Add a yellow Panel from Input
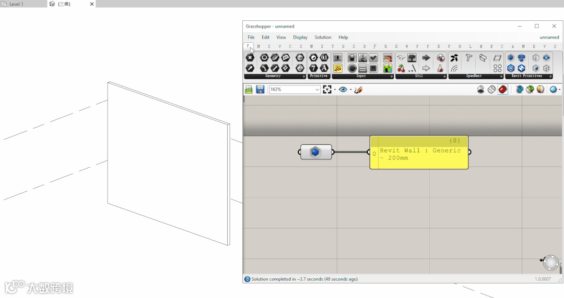This screenshot has width=564, height=298. coord(338,68)
